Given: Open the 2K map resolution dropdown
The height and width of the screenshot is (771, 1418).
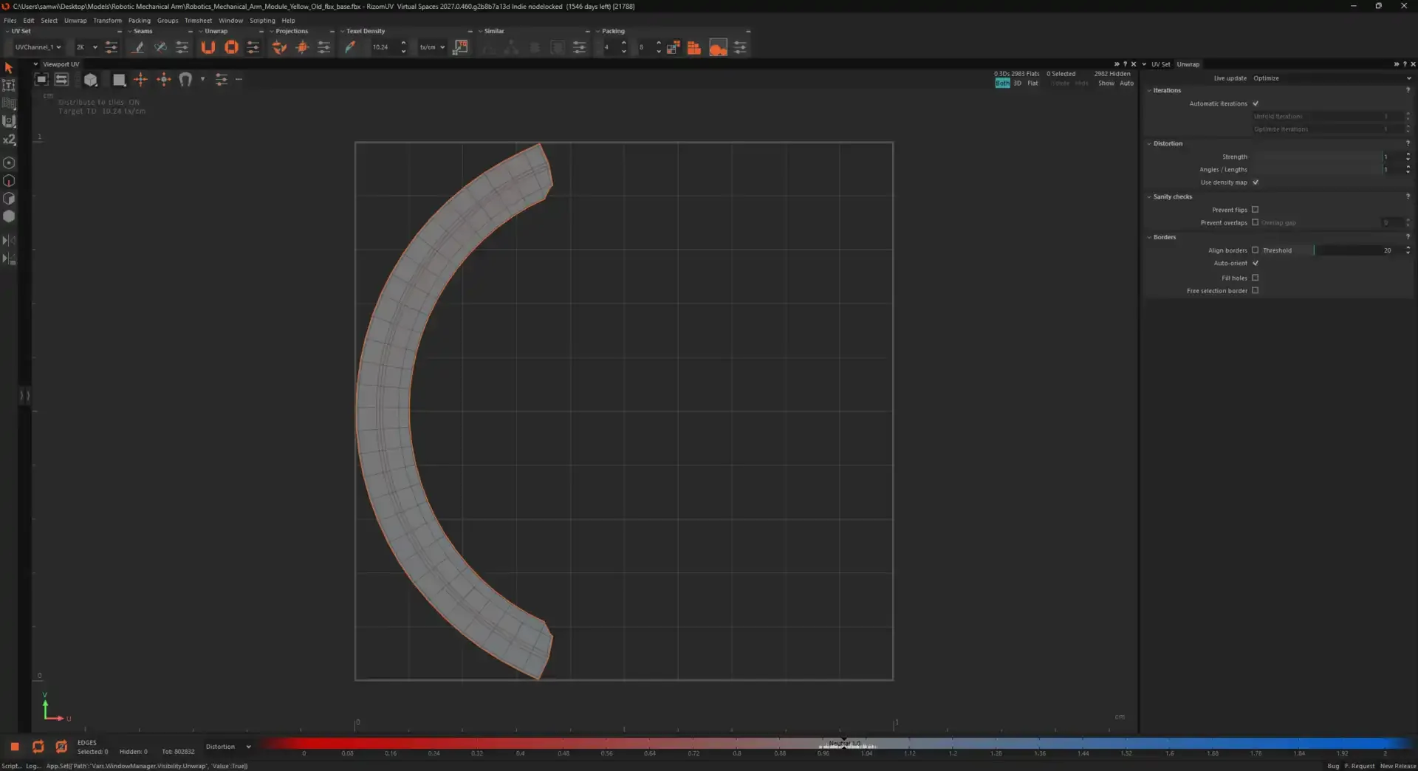Looking at the screenshot, I should (86, 47).
